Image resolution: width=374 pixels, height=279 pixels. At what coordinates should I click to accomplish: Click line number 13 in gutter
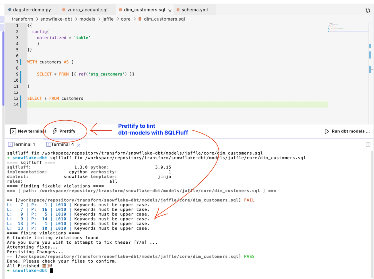pos(16,98)
